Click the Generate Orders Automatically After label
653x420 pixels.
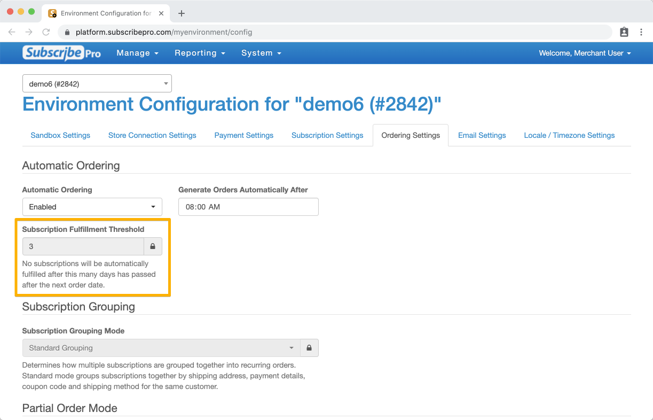[x=243, y=190]
